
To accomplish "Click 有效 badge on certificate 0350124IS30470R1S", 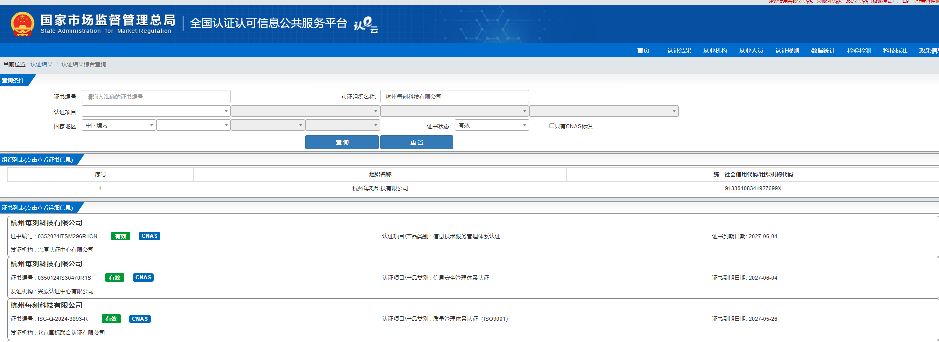I will 115,278.
